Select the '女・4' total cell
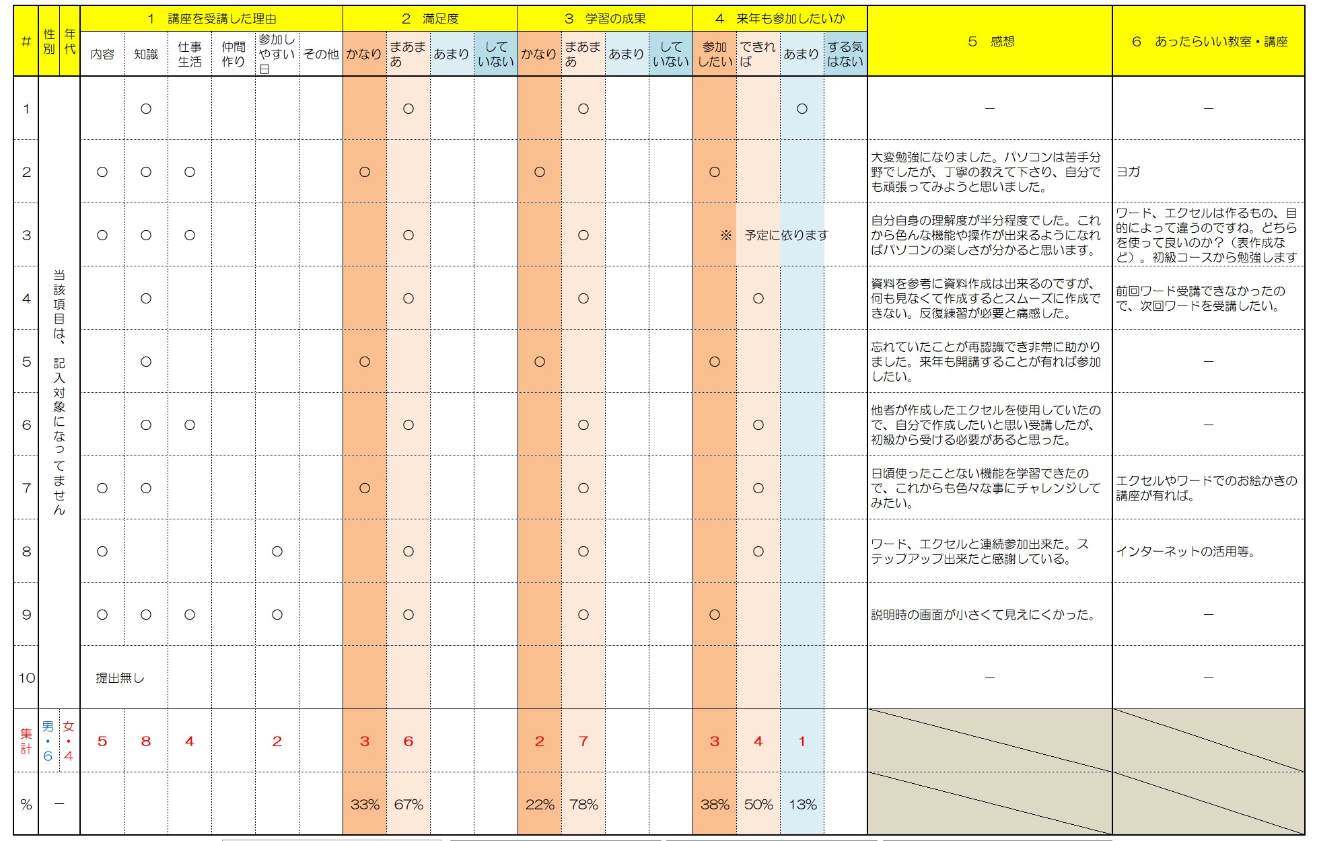The image size is (1317, 841). (69, 741)
